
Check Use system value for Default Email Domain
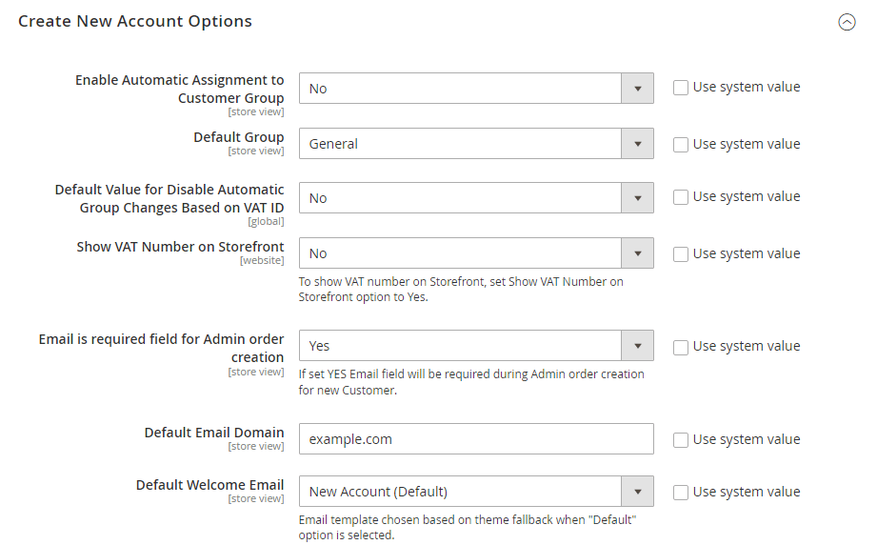[x=681, y=440]
